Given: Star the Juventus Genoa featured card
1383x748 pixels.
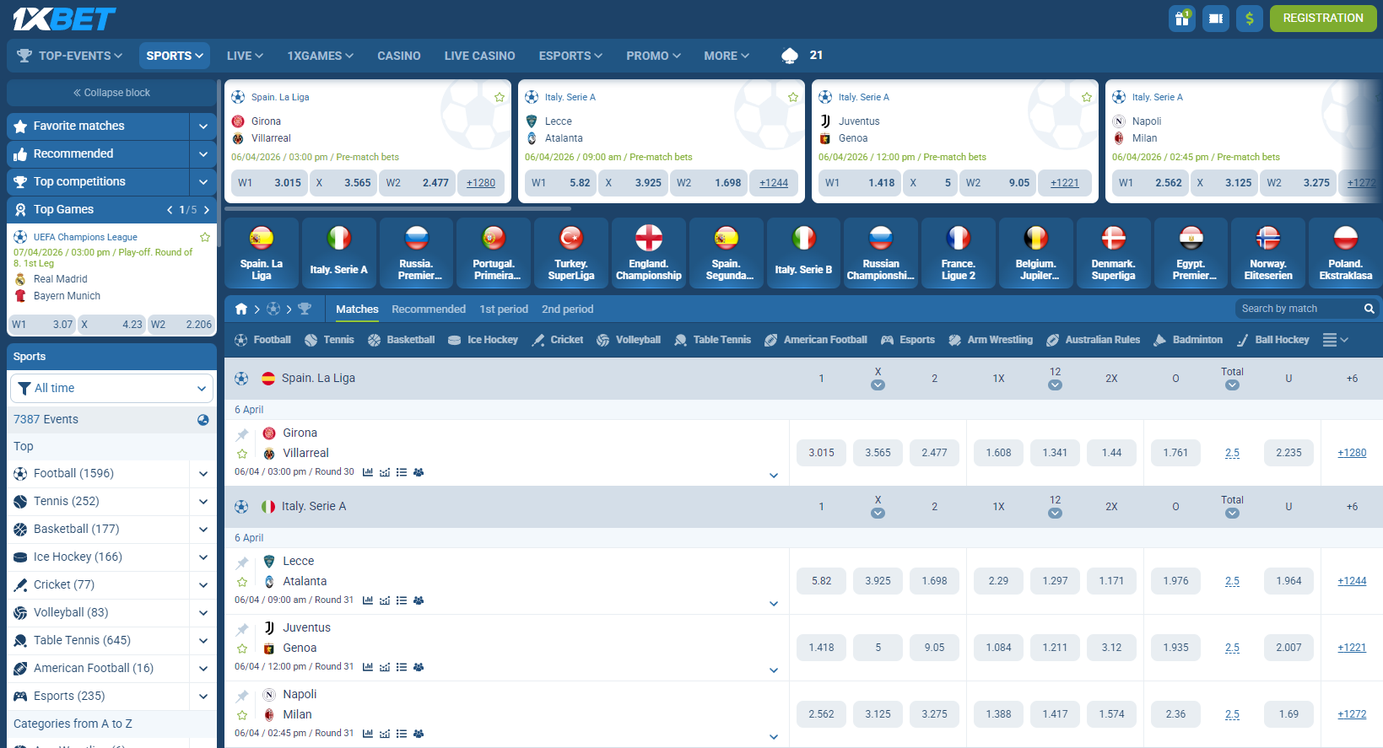Looking at the screenshot, I should (x=1087, y=98).
